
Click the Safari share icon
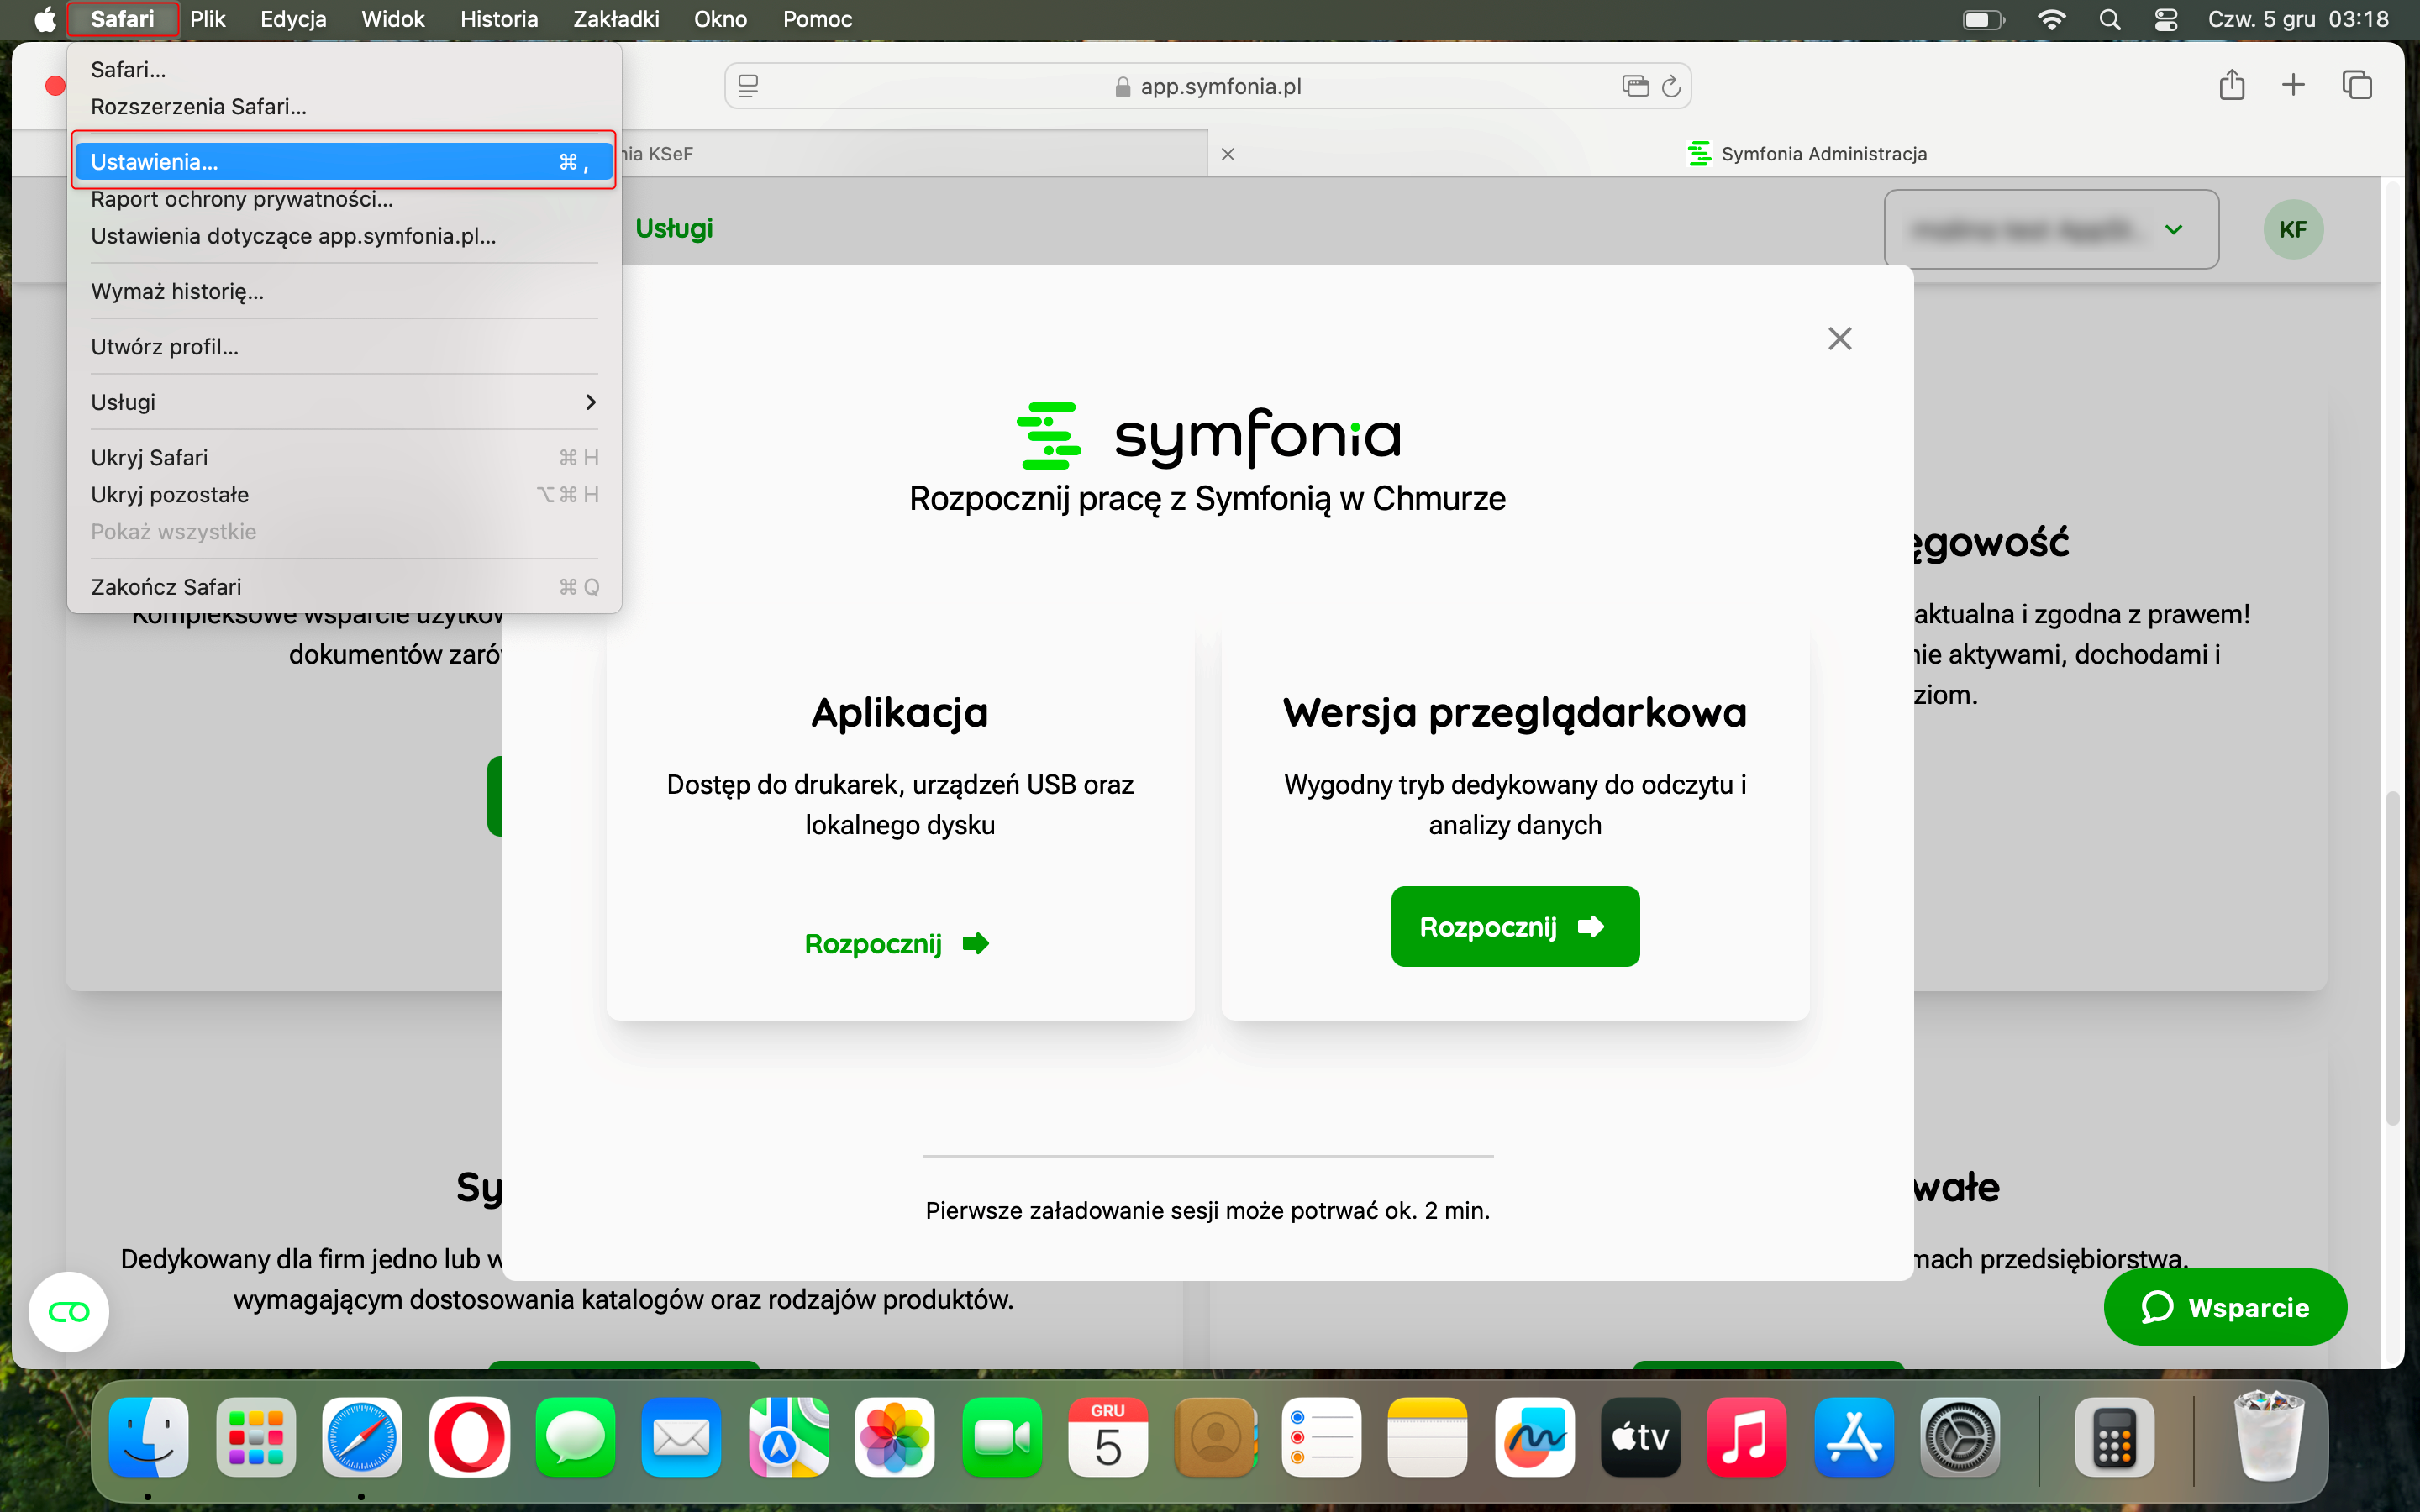pyautogui.click(x=2231, y=85)
